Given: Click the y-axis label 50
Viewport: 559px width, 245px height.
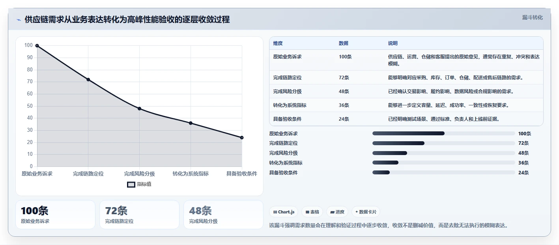Looking at the screenshot, I should [x=30, y=106].
